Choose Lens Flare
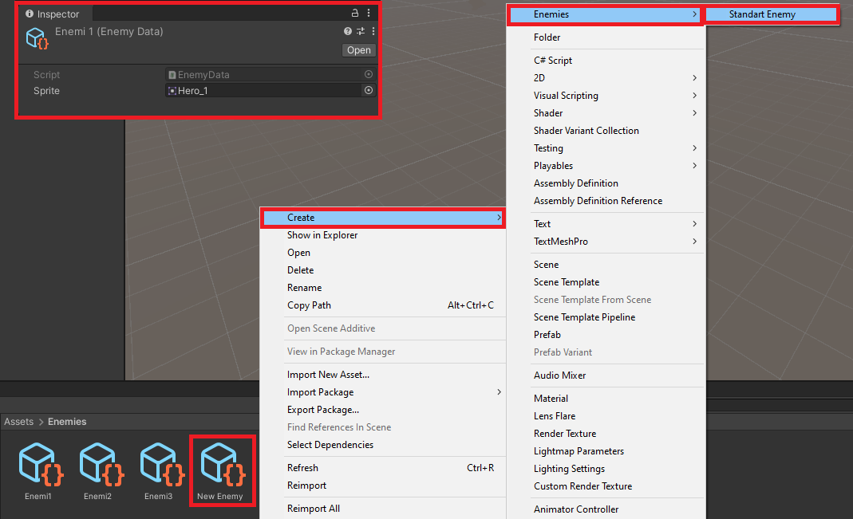This screenshot has height=519, width=853. pos(606,416)
